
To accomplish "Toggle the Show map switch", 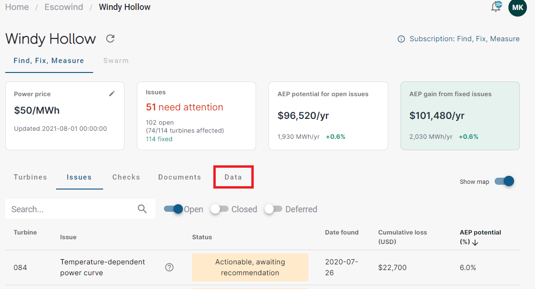I will click(x=504, y=181).
